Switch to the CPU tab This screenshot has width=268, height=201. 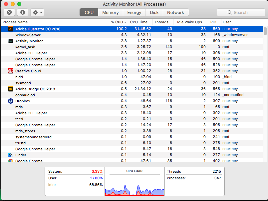(x=89, y=12)
